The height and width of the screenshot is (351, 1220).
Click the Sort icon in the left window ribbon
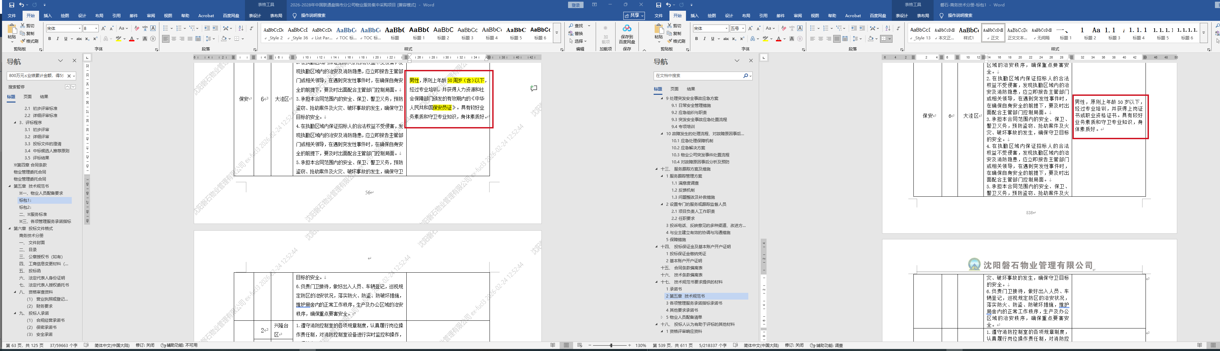241,28
